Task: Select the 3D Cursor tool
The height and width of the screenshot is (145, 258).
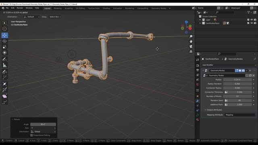Action: click(x=4, y=29)
